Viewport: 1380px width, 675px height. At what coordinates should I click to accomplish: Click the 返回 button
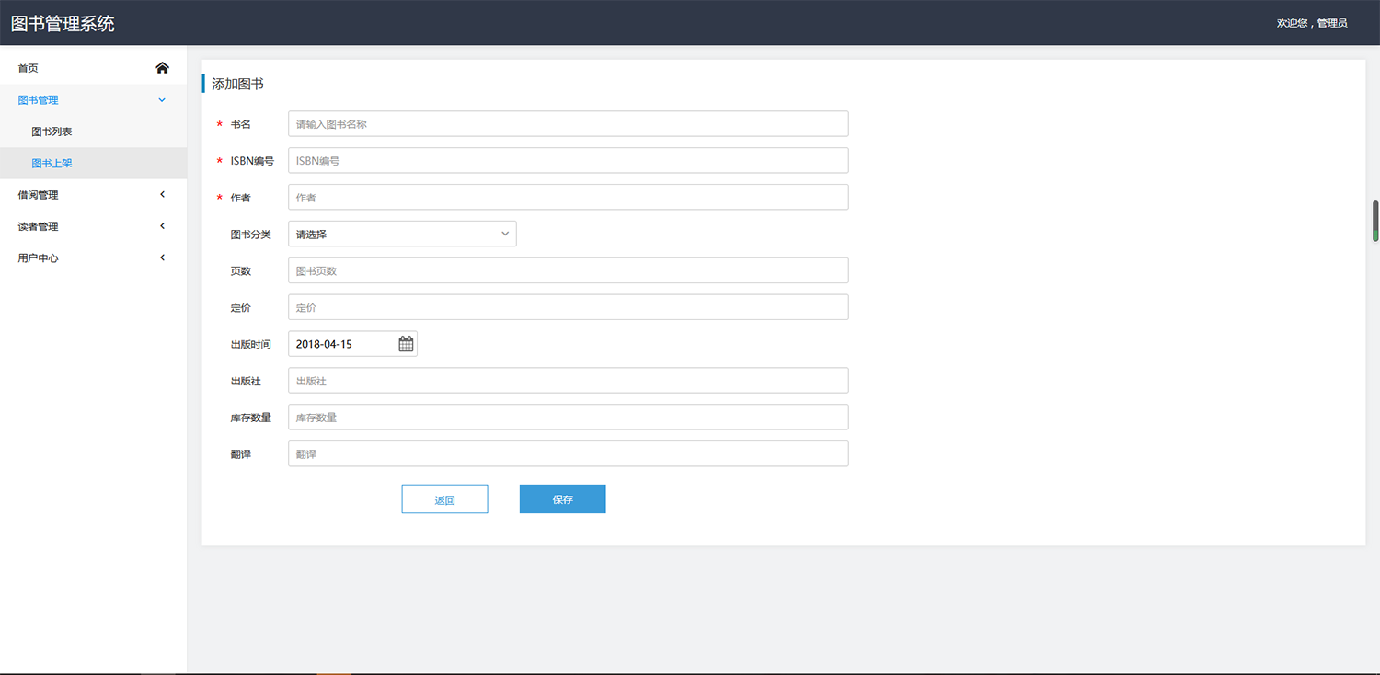[444, 499]
